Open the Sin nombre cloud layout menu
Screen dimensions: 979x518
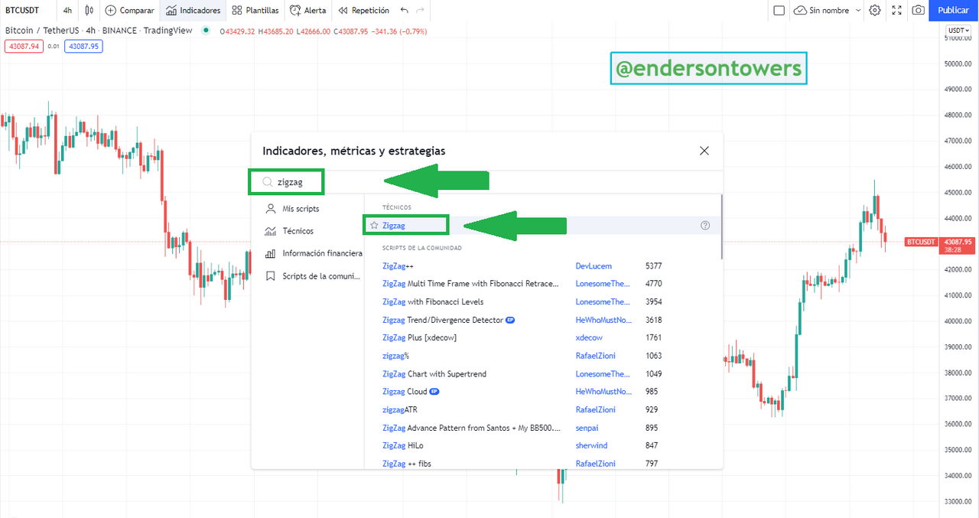(828, 11)
